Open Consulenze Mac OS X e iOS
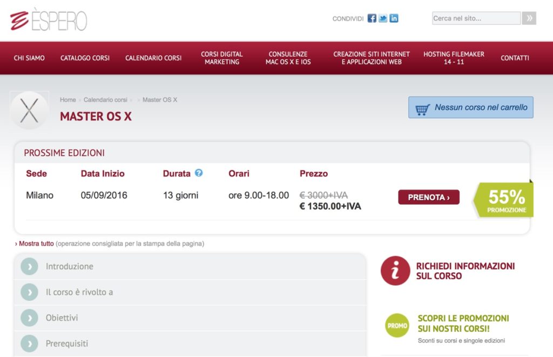The width and height of the screenshot is (553, 357). point(288,58)
